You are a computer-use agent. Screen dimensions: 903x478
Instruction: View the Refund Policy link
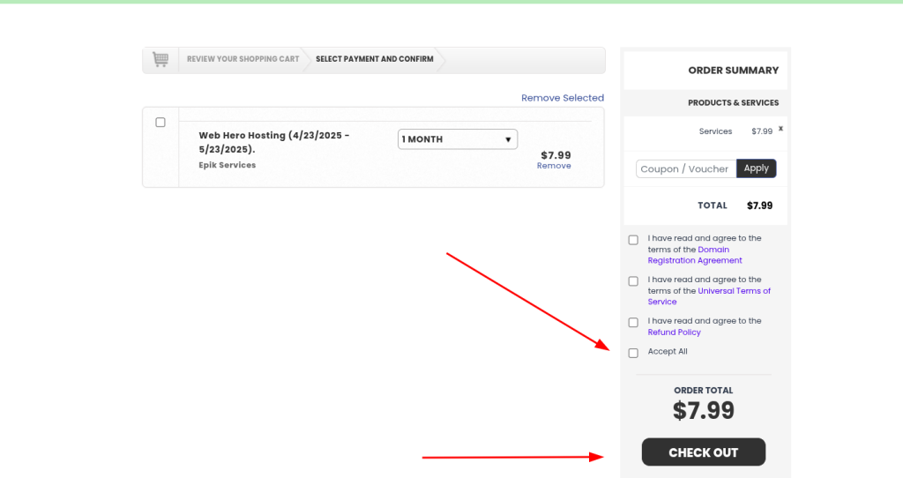click(675, 332)
